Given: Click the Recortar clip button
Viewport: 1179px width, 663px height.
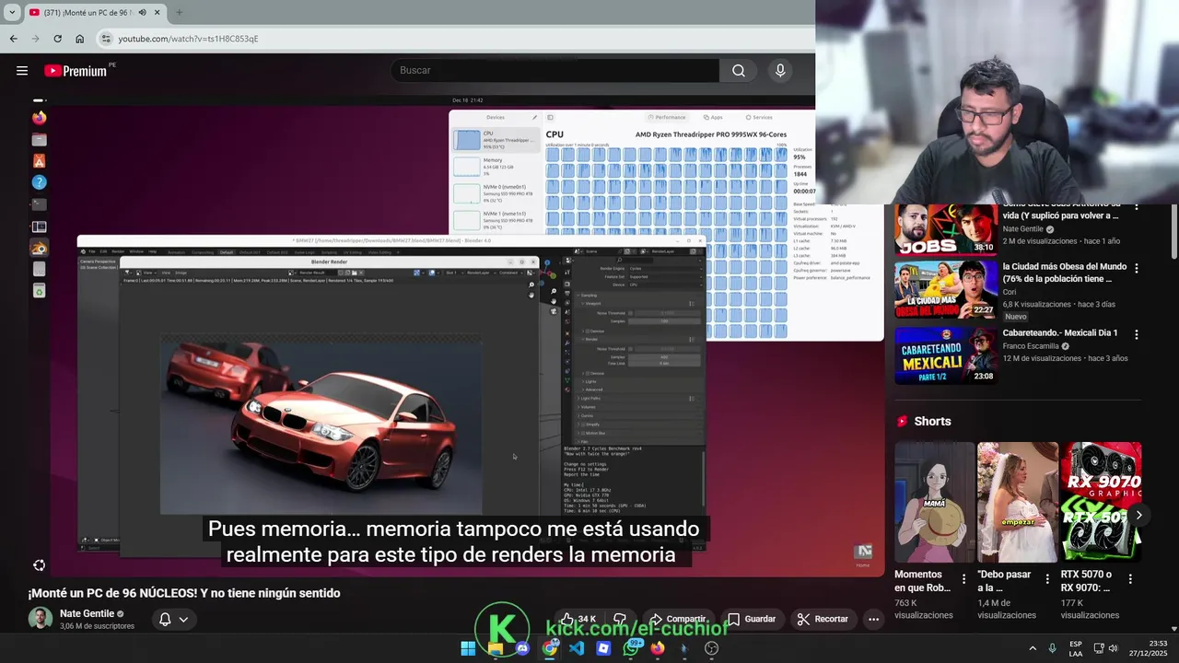Looking at the screenshot, I should [823, 619].
